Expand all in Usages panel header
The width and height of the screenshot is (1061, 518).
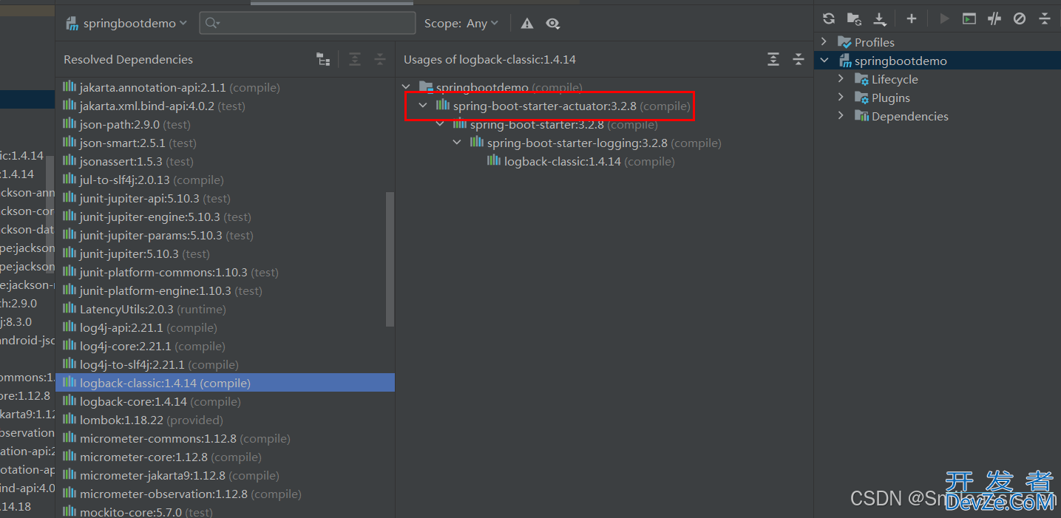[x=773, y=60]
